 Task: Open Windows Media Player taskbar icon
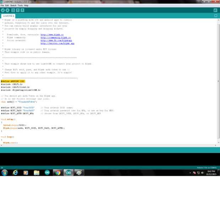[x=26, y=173]
